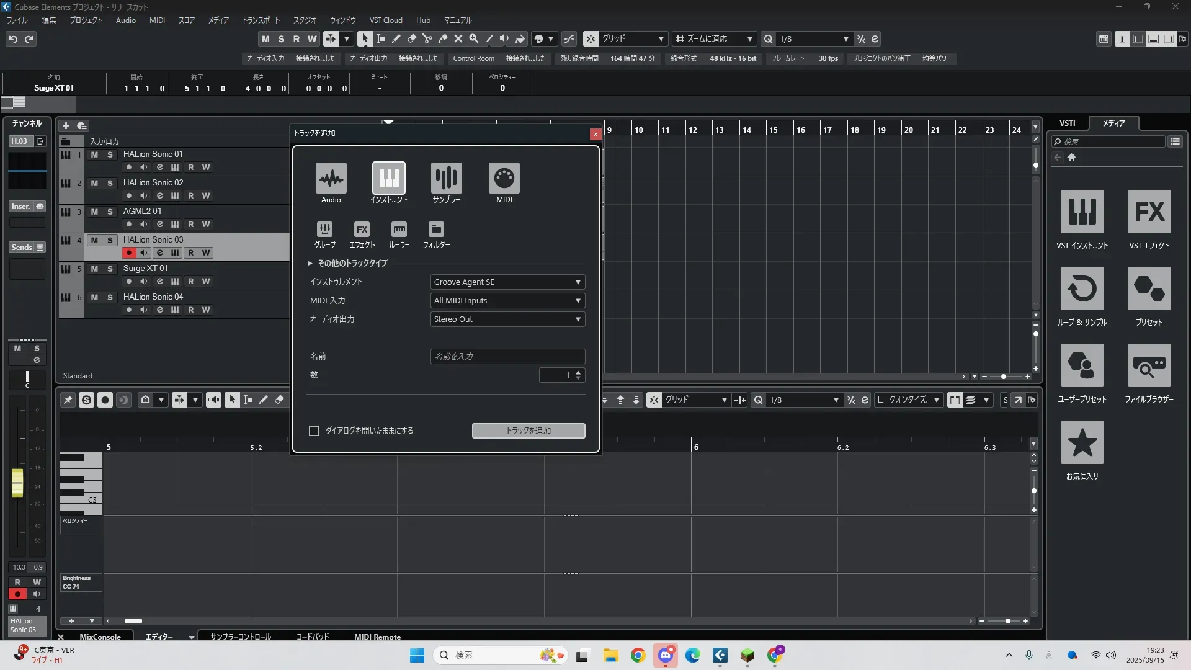Image resolution: width=1191 pixels, height=670 pixels.
Task: Pick the MIDI track type icon
Action: (x=504, y=179)
